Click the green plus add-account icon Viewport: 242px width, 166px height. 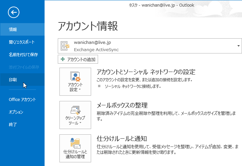coord(63,59)
